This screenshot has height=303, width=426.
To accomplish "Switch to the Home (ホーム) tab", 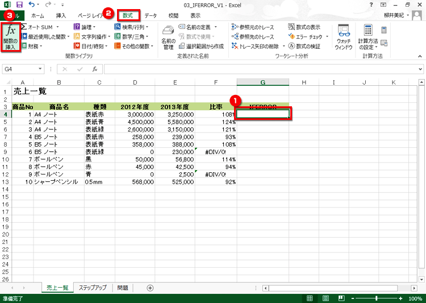I will tap(37, 15).
